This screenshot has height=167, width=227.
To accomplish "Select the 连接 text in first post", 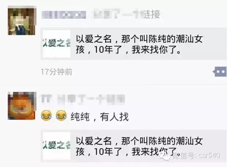I will pos(152,14).
